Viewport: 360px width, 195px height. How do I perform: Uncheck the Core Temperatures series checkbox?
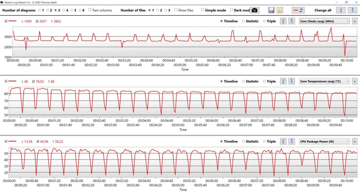(x=6, y=81)
